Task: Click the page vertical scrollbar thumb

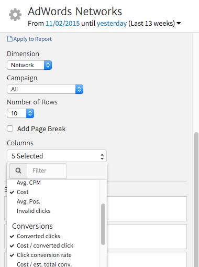Action: point(196,199)
